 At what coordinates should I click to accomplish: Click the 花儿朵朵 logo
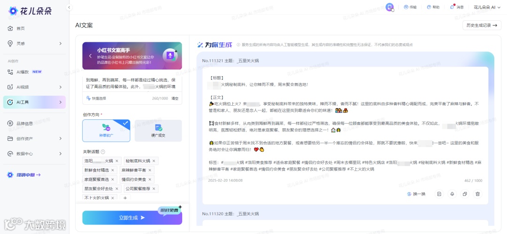[30, 11]
